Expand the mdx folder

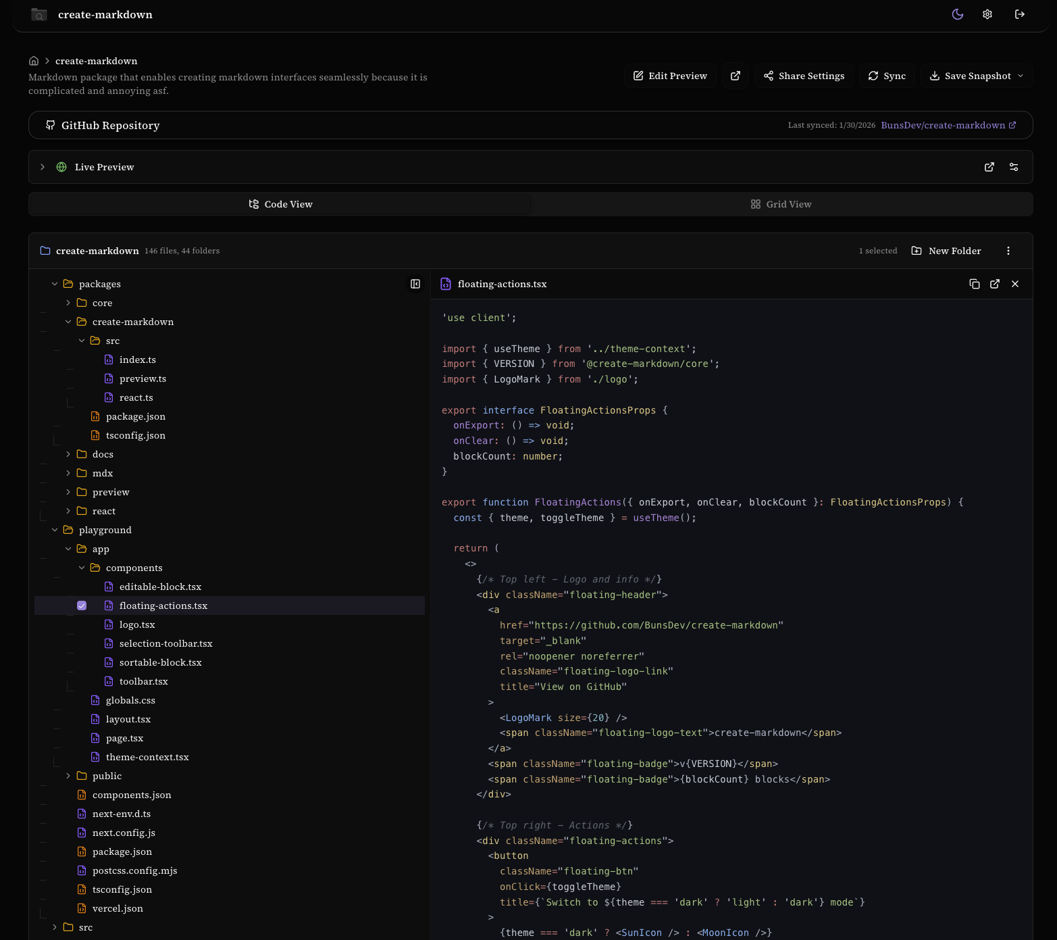point(68,473)
